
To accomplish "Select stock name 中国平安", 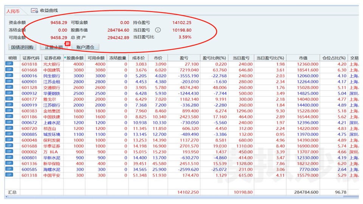I will coord(52,175).
